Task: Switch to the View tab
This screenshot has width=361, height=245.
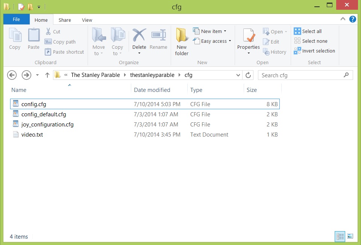Action: 87,20
